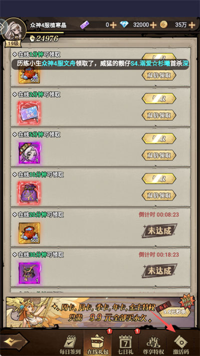The width and height of the screenshot is (200, 356).
Task: Tap the purple armor reward in the 30-minute row
Action: click(x=29, y=273)
